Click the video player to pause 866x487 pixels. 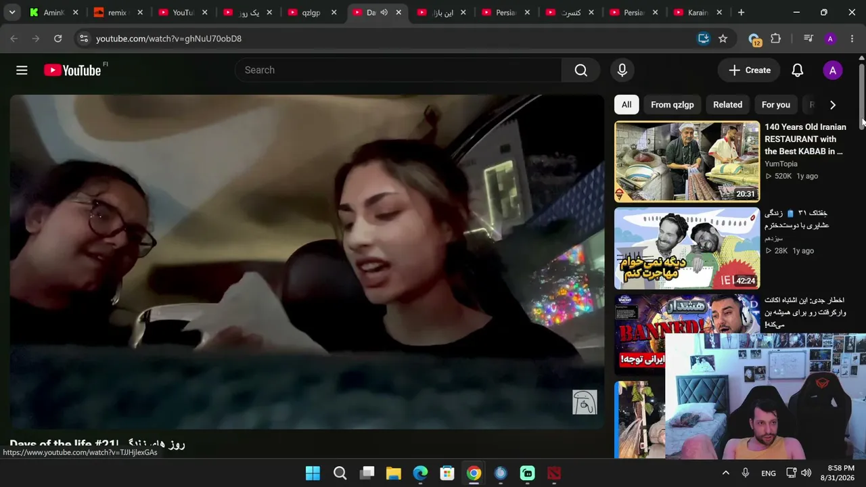pos(306,262)
